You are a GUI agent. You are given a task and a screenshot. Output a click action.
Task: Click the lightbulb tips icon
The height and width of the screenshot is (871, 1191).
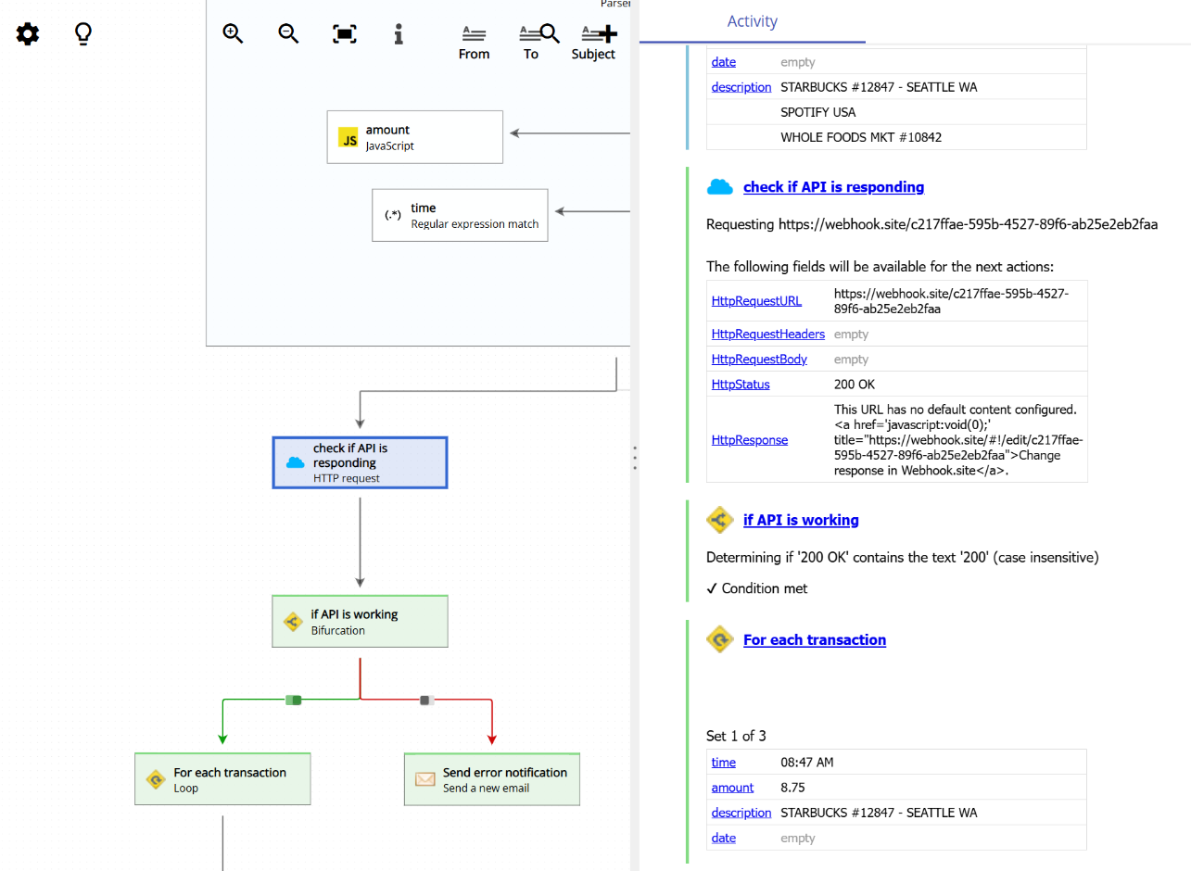pos(82,32)
